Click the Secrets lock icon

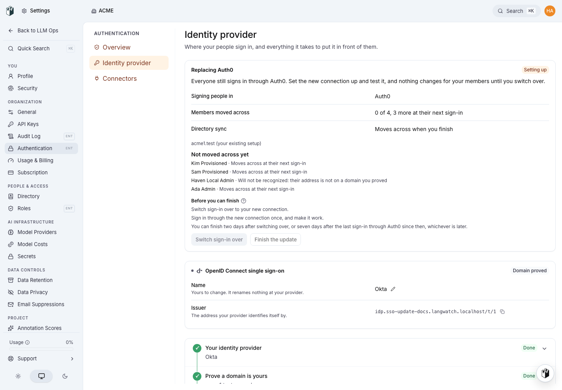point(11,257)
